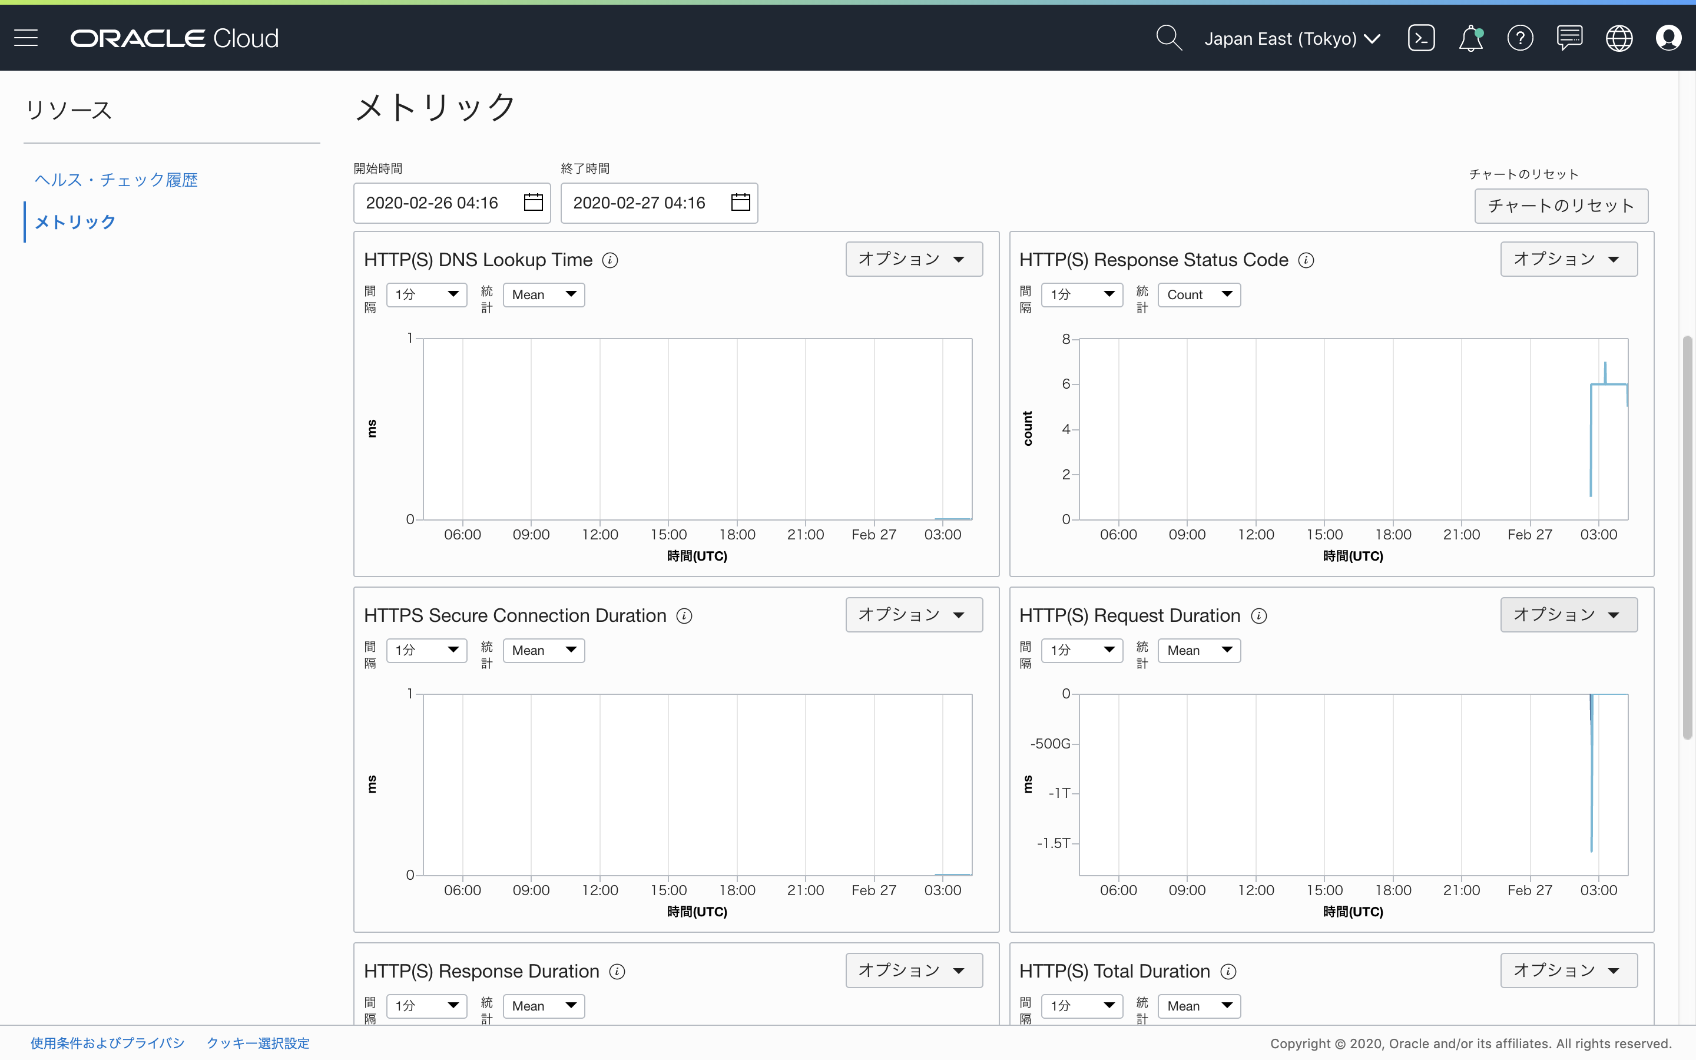Launch Cloud Shell terminal icon
The width and height of the screenshot is (1696, 1060).
click(1421, 38)
